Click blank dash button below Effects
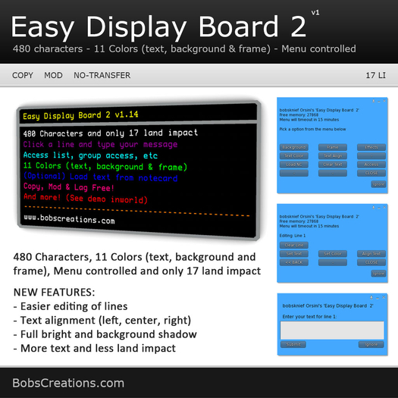Screen dimensions: 398x398 371,156
